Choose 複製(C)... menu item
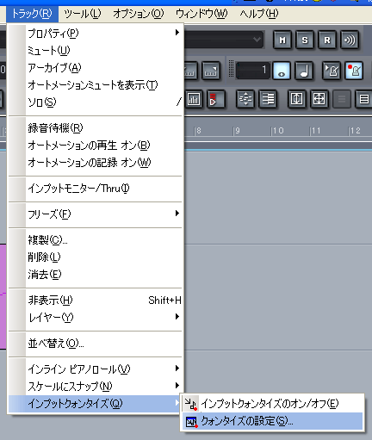The image size is (372, 440). (96, 239)
